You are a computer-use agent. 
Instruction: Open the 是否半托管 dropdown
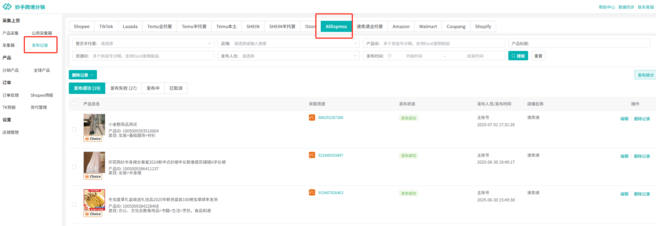[x=143, y=43]
